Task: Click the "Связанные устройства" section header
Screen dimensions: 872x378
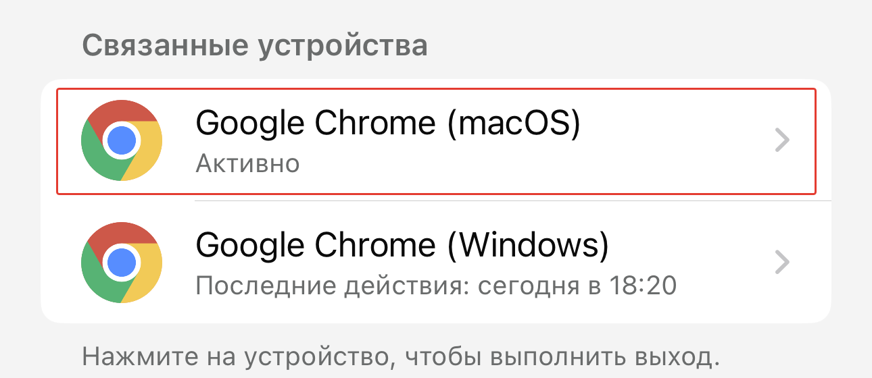Action: (255, 46)
